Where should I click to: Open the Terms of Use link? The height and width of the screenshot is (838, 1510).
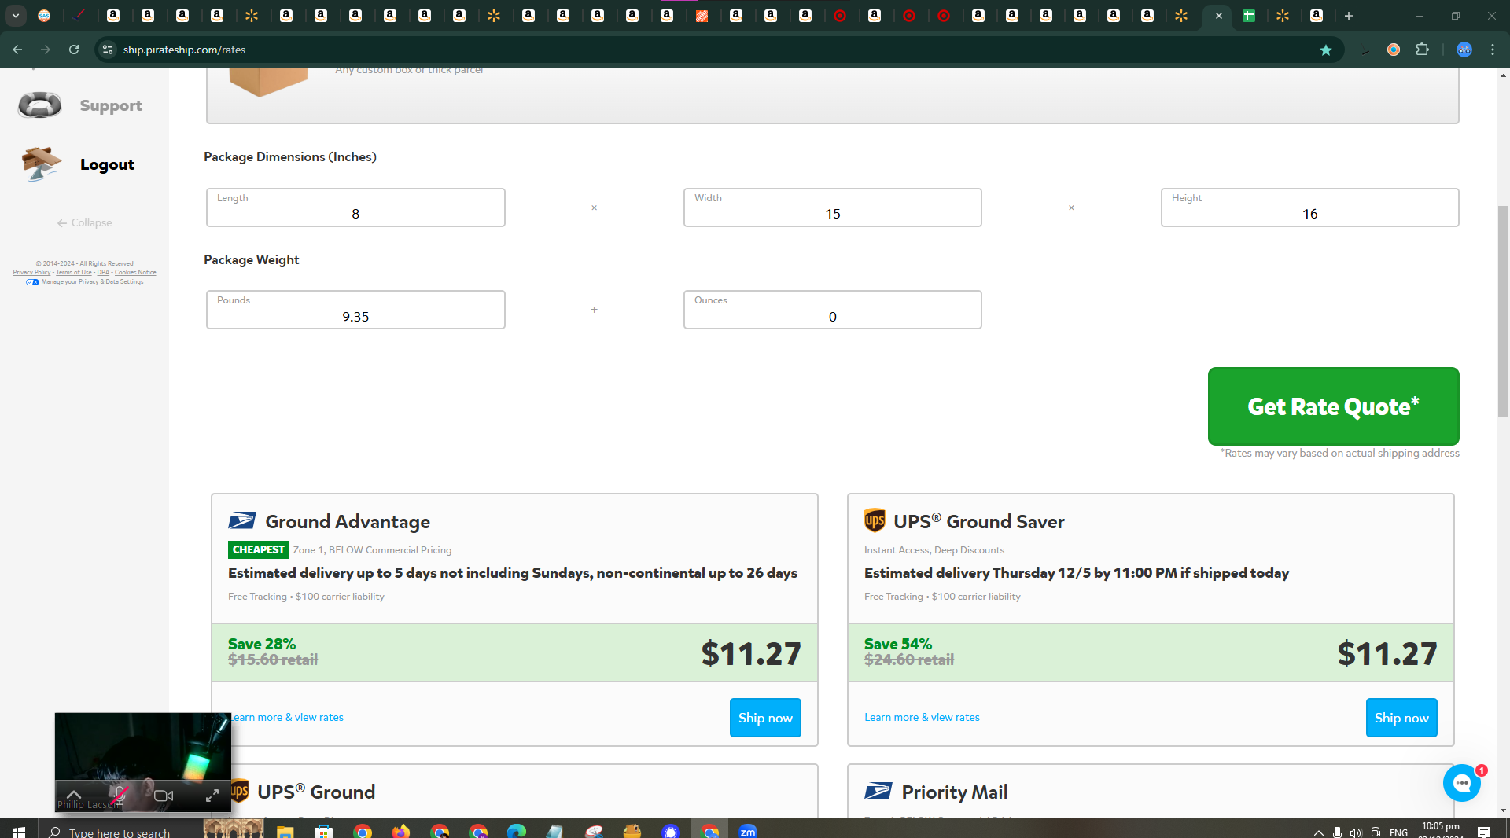tap(74, 273)
